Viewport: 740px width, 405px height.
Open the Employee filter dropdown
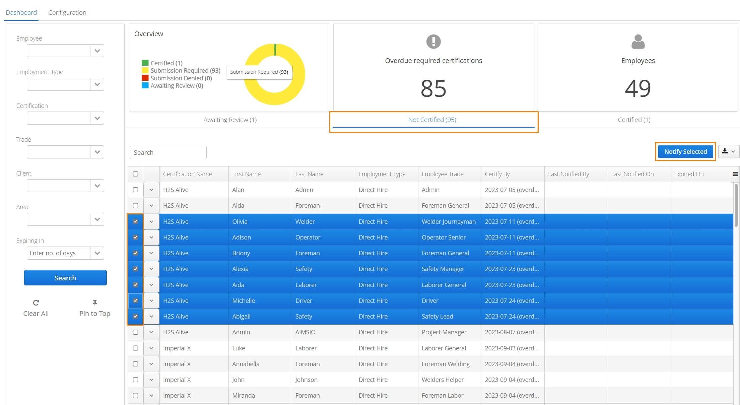coord(97,51)
